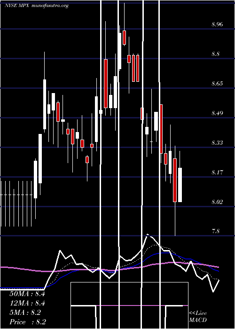This screenshot has width=235, height=329.
Task: Click the 8.33 price axis label
Action: [x=217, y=143]
